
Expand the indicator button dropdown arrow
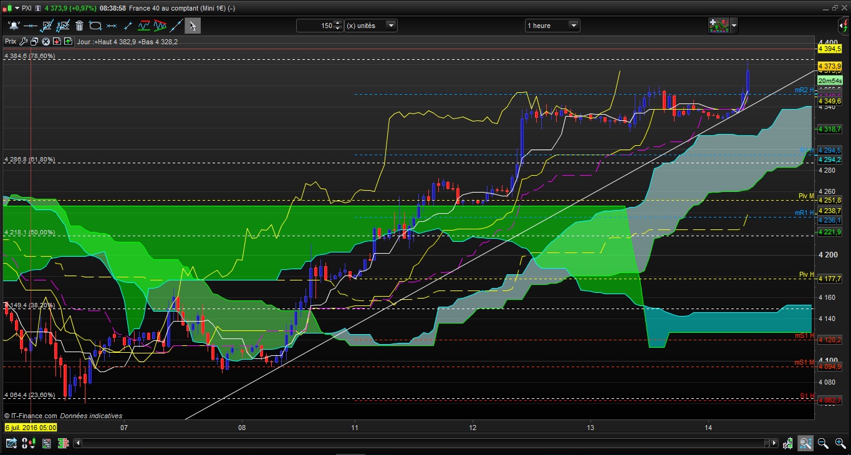734,26
